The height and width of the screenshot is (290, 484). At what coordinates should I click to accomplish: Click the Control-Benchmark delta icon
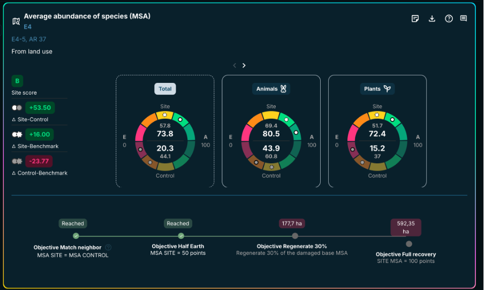(17, 161)
